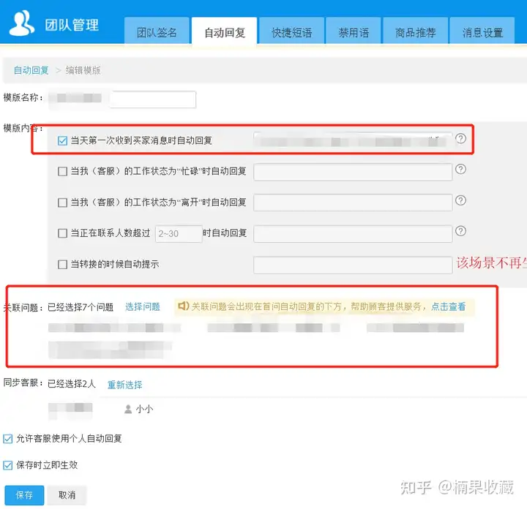Click 编辑模版 breadcrumb text
This screenshot has height=509, width=527.
click(x=83, y=70)
